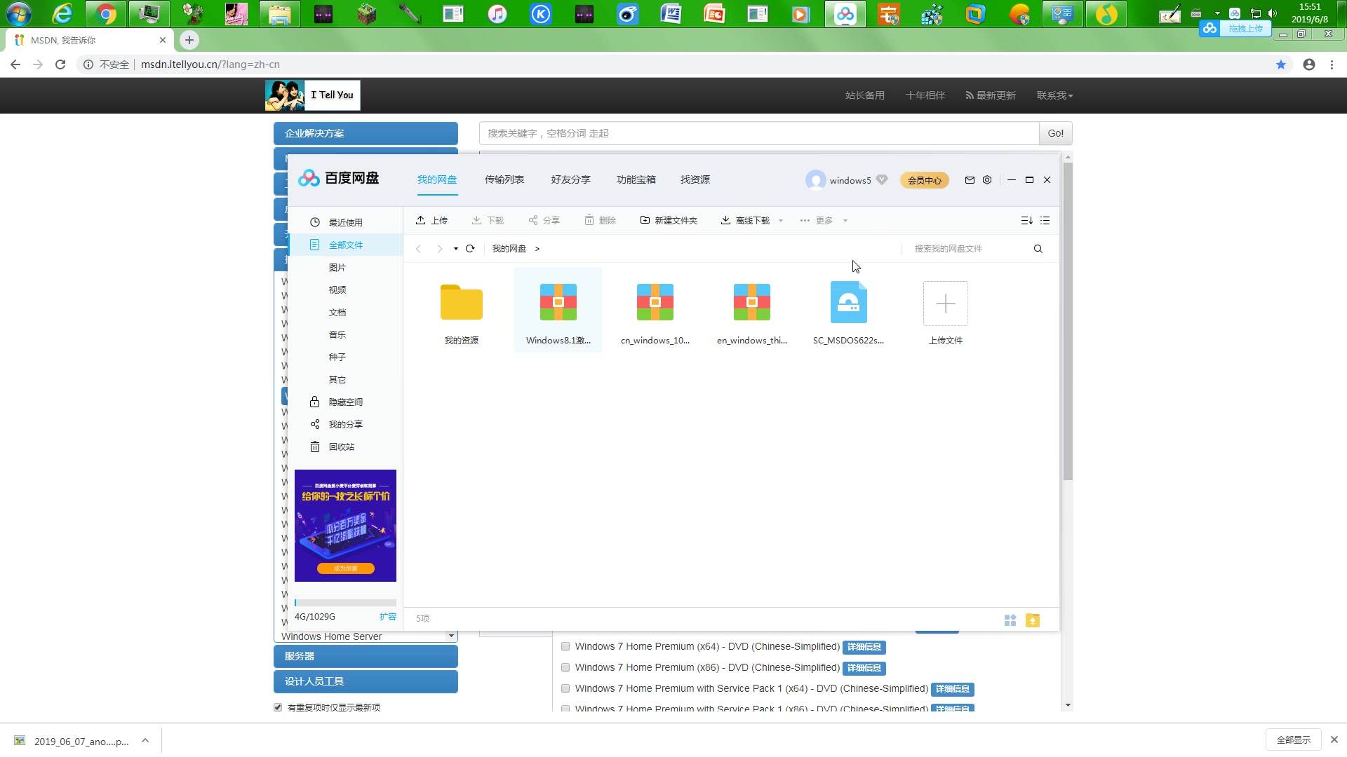The width and height of the screenshot is (1347, 757).
Task: Select 图片 category in sidebar
Action: tap(345, 267)
